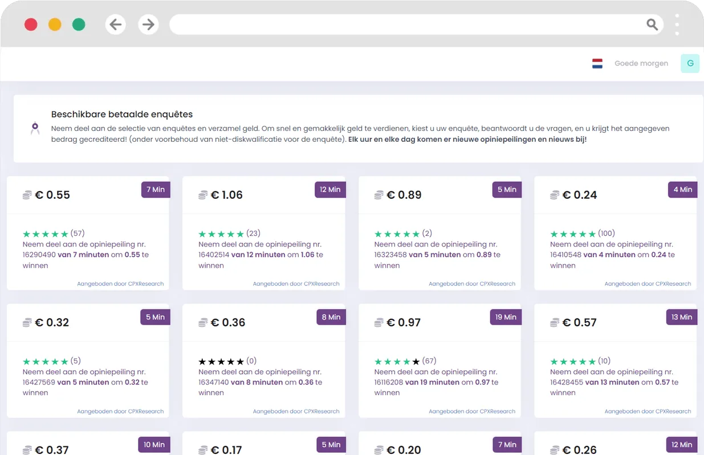Click coin icon next to € 0.24
This screenshot has height=455, width=704.
(555, 195)
